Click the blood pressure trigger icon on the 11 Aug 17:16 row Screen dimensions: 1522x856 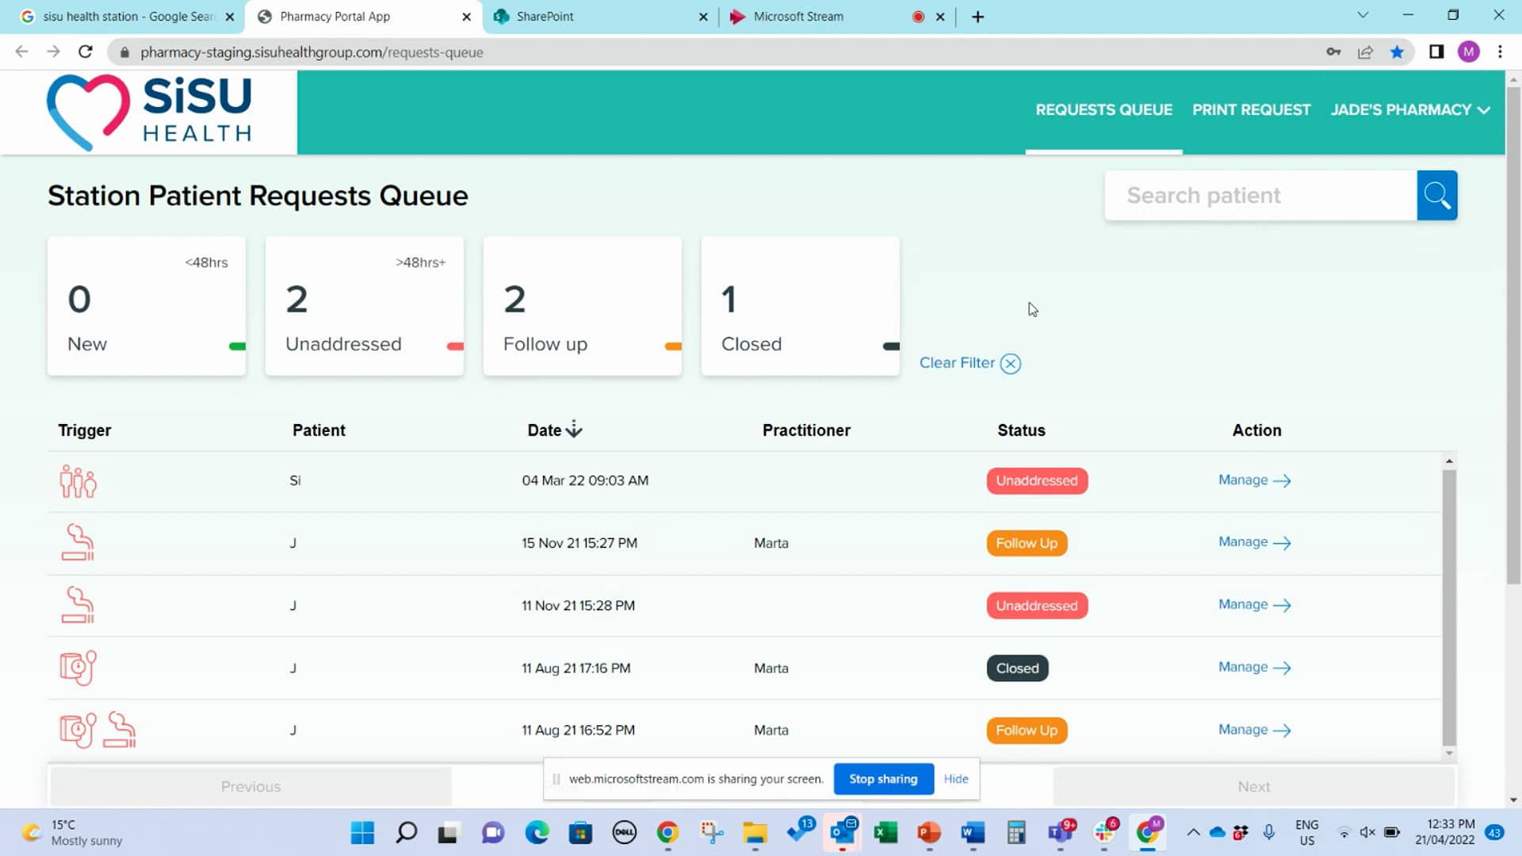(x=78, y=667)
